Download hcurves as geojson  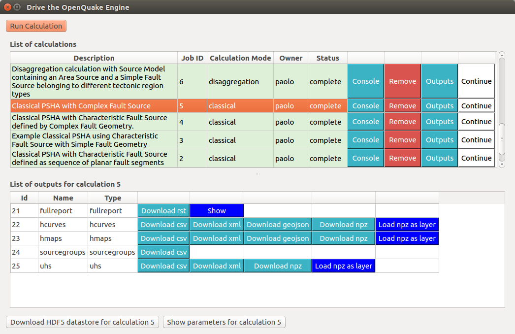tap(278, 224)
